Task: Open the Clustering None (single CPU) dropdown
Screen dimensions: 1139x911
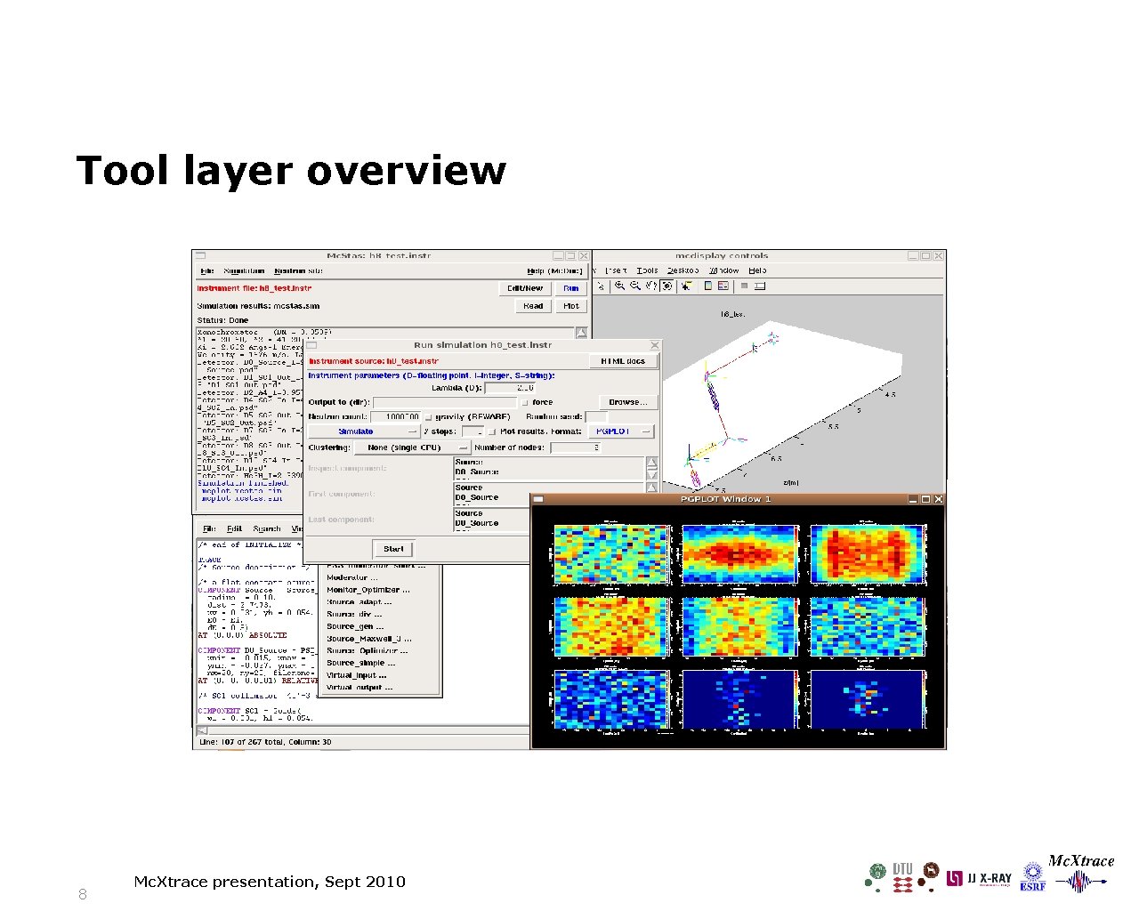Action: (x=412, y=447)
